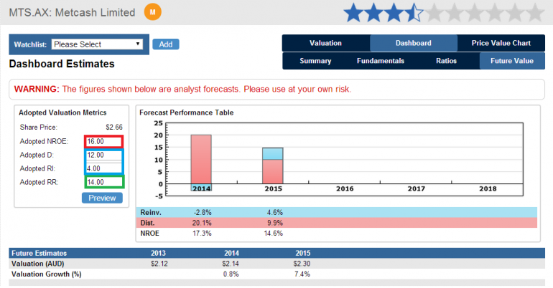Click the Adopted NROE input field

(103, 141)
